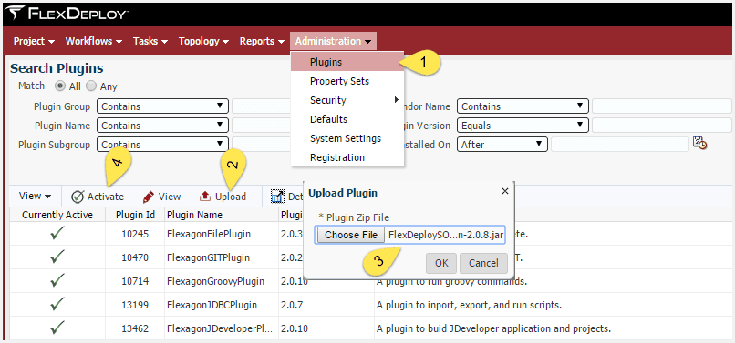This screenshot has width=735, height=343.
Task: Select the Match All radio button
Action: [x=60, y=86]
